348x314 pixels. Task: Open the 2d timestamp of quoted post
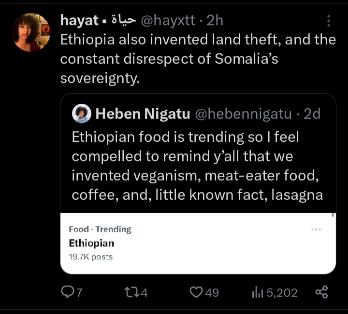(x=312, y=114)
